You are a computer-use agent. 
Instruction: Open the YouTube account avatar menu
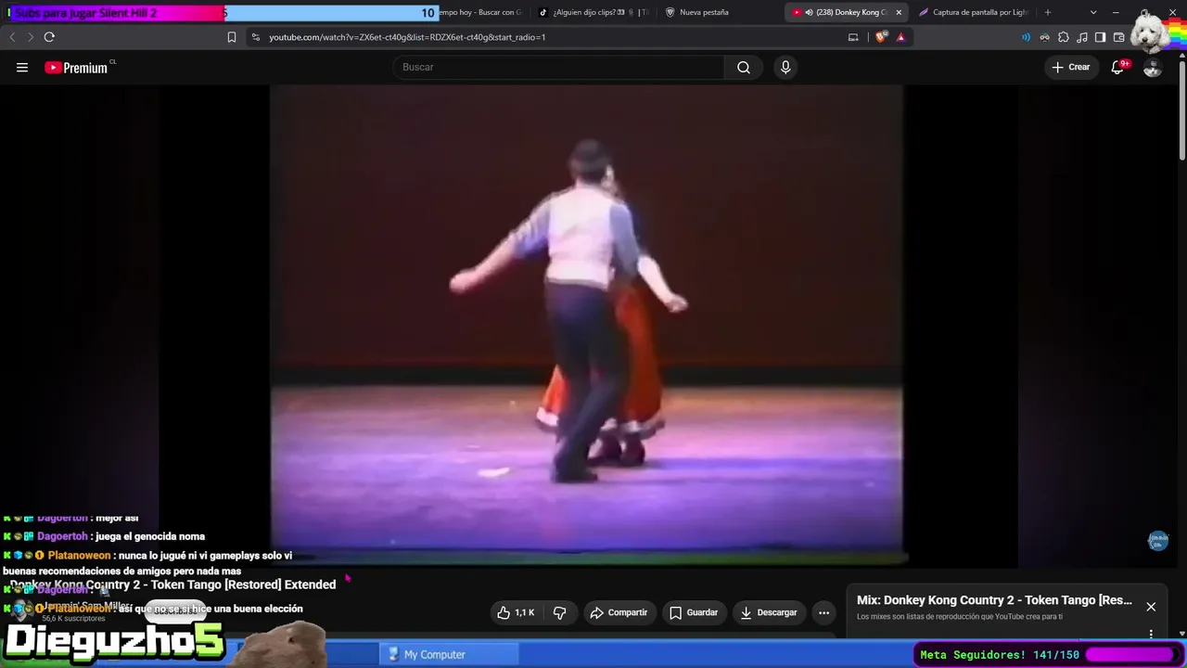click(1153, 68)
